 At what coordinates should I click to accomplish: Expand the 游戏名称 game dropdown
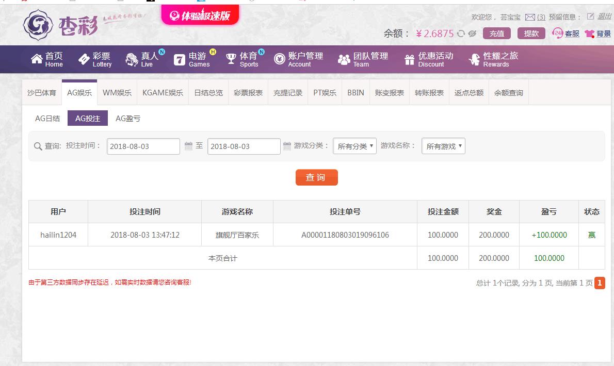point(443,146)
